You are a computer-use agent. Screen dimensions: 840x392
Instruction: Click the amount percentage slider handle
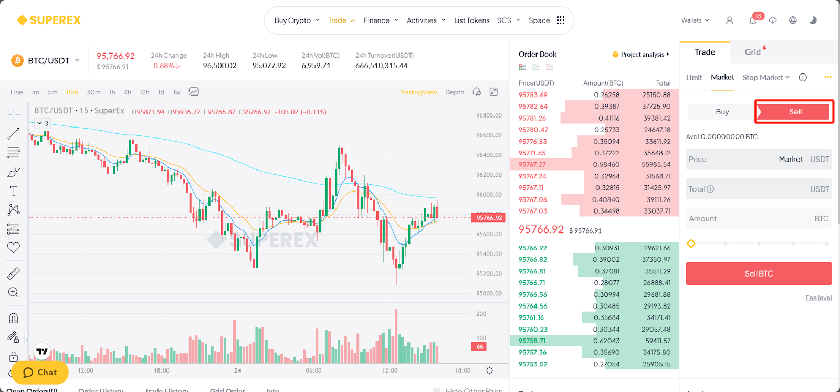691,243
